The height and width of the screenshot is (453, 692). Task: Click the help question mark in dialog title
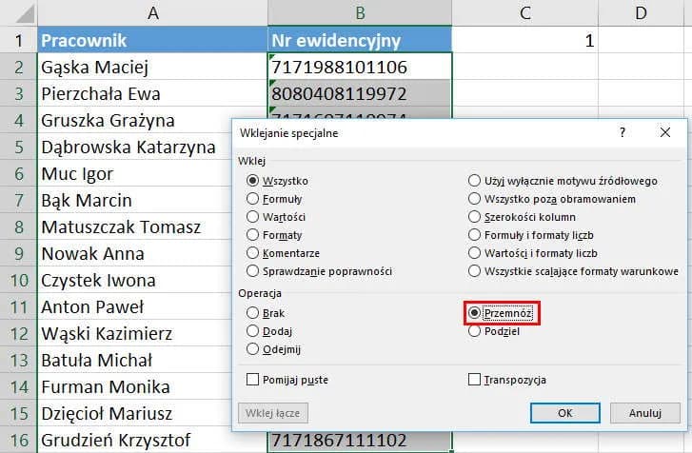[x=623, y=133]
